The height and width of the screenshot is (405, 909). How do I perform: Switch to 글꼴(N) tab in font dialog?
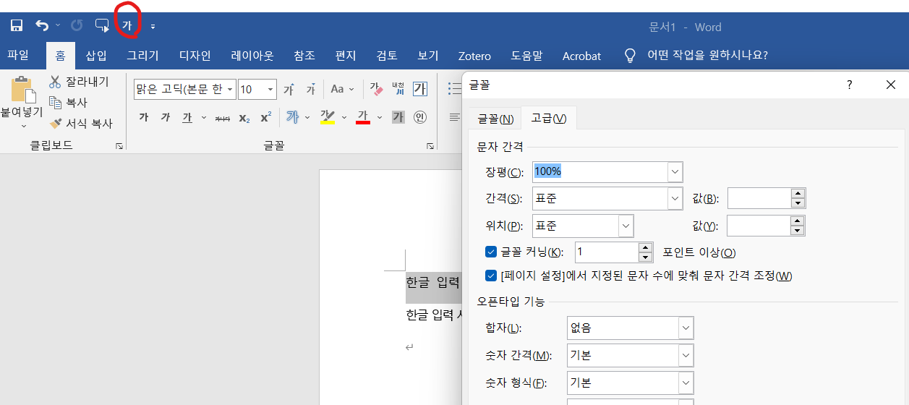[495, 119]
